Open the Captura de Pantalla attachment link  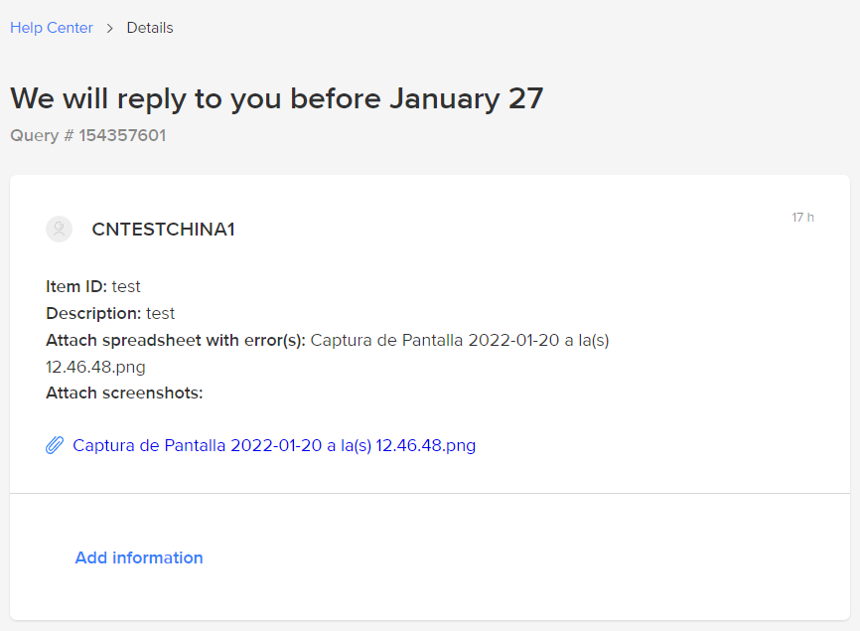pos(274,445)
